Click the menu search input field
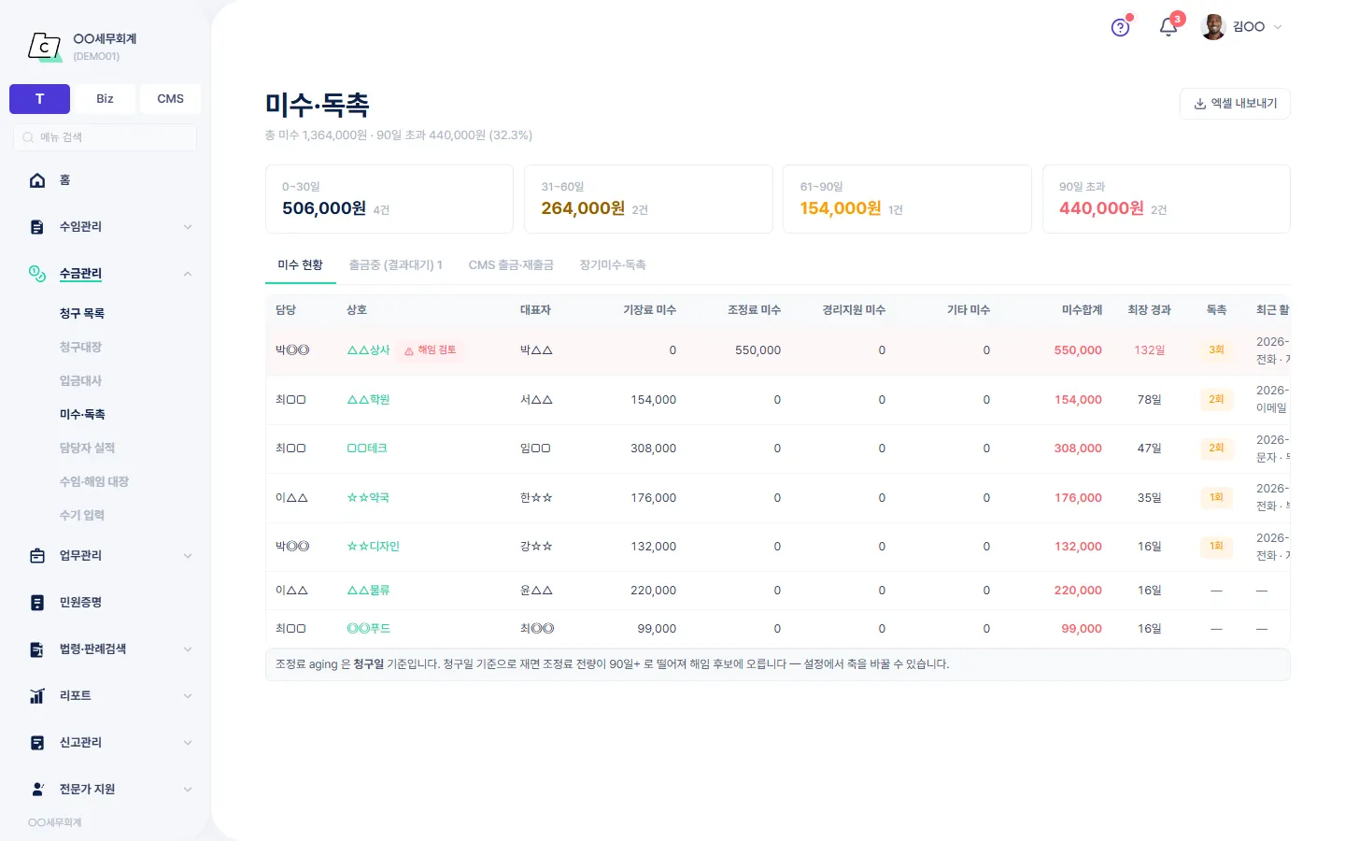The height and width of the screenshot is (841, 1345). pos(105,137)
